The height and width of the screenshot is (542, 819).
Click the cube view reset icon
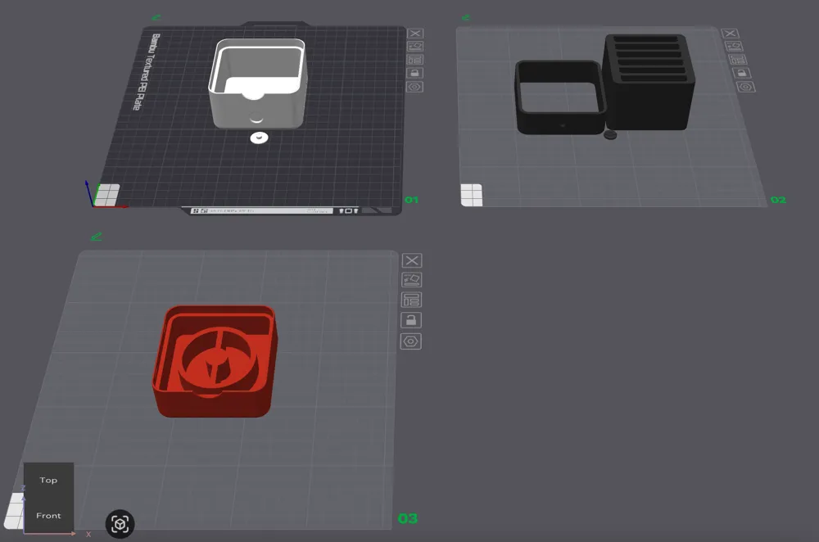120,524
